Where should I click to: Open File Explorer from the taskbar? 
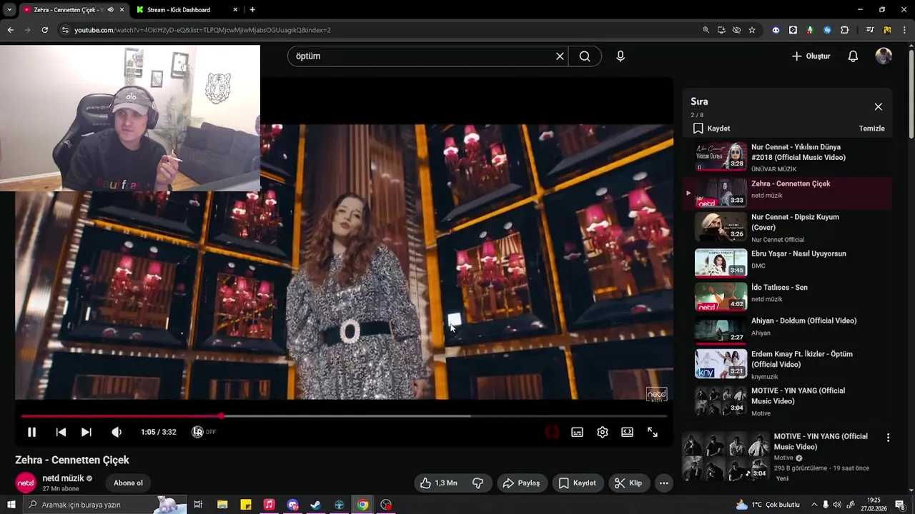222,505
